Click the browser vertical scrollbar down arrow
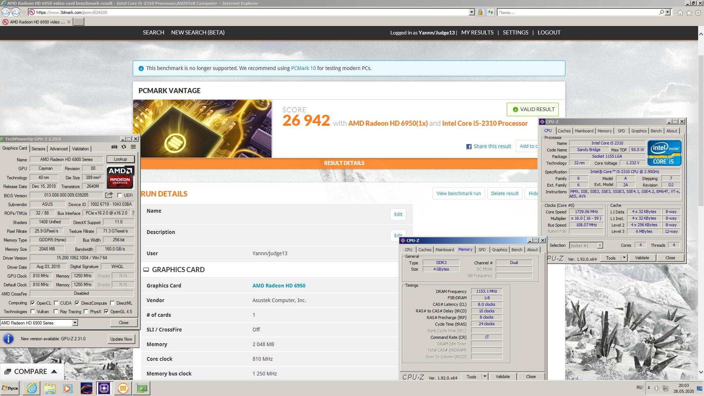 pos(701,372)
